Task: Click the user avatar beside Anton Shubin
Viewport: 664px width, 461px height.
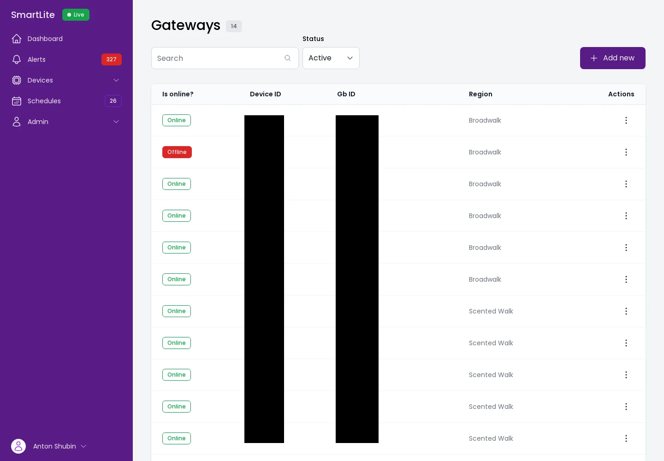Action: (18, 446)
